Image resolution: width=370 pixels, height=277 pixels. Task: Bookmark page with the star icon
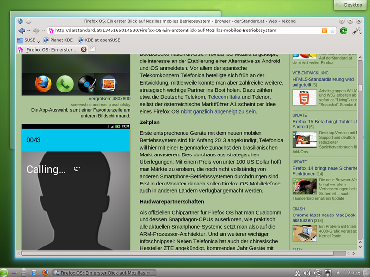coord(333,31)
